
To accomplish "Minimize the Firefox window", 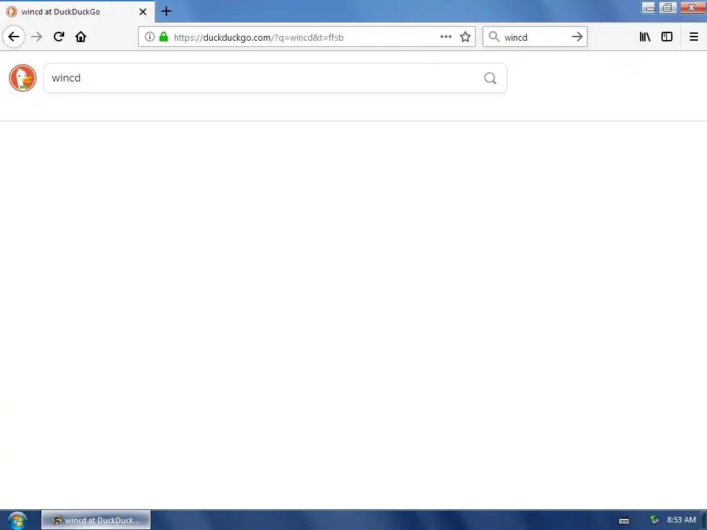I will (x=649, y=8).
